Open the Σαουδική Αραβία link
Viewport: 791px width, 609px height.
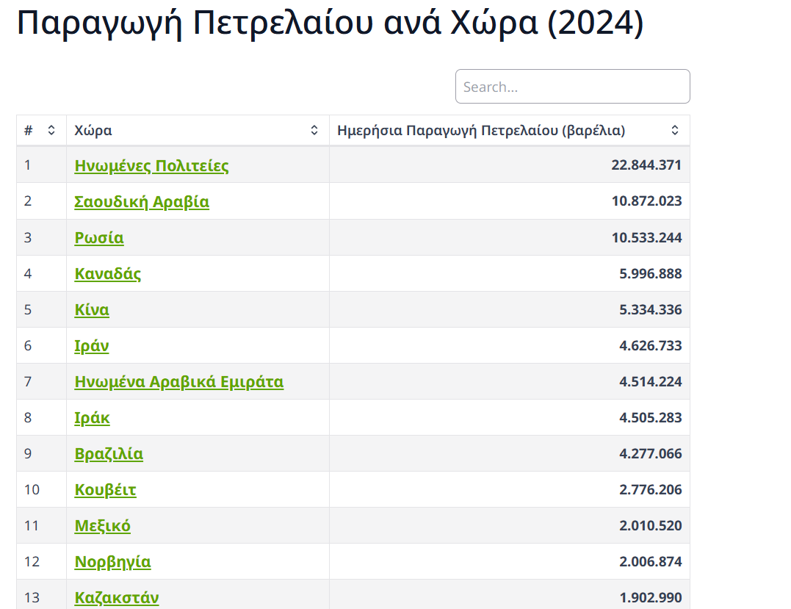142,202
